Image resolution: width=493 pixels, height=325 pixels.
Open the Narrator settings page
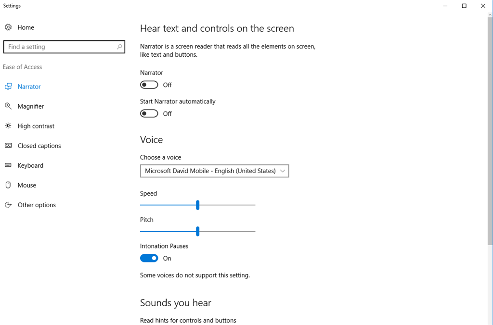29,87
